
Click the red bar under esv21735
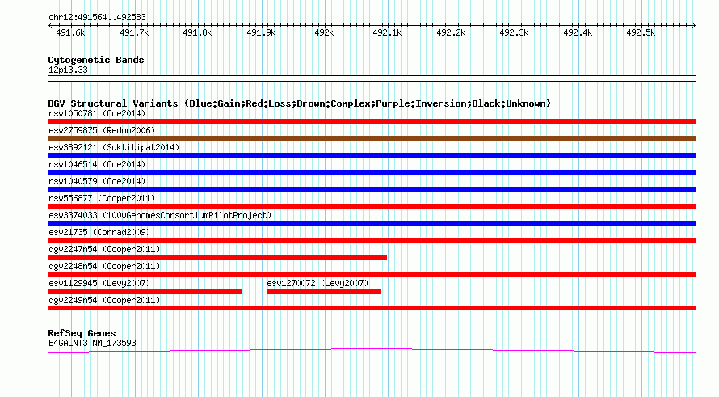tap(372, 240)
